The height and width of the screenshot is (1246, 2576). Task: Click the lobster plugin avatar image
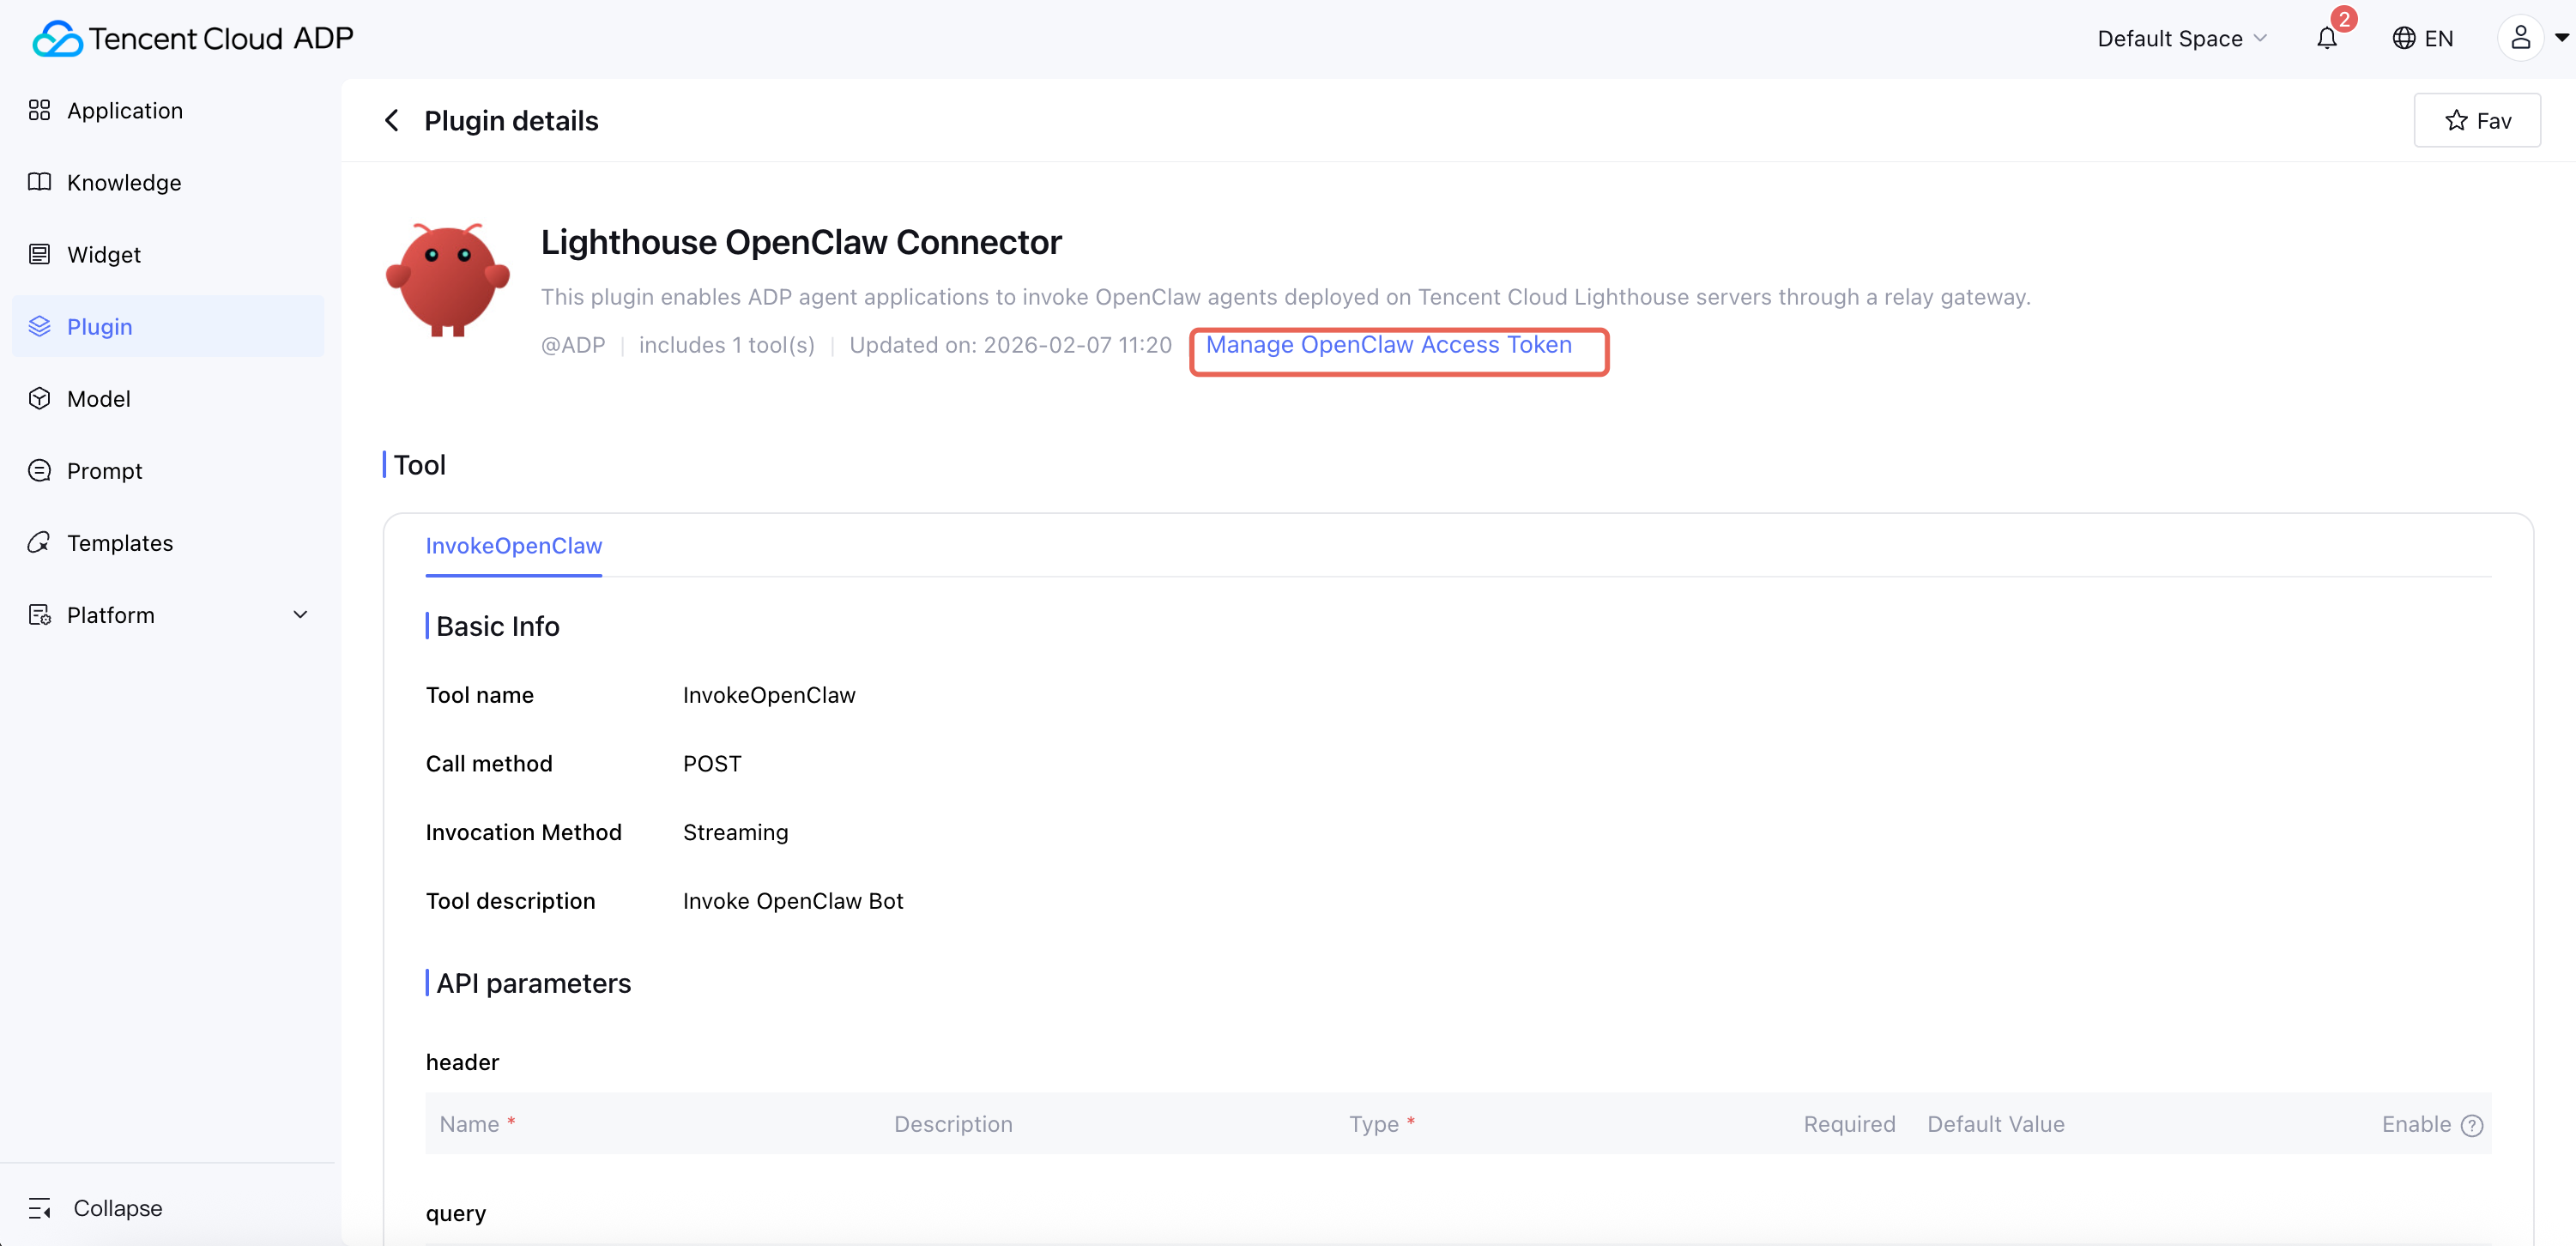(447, 279)
